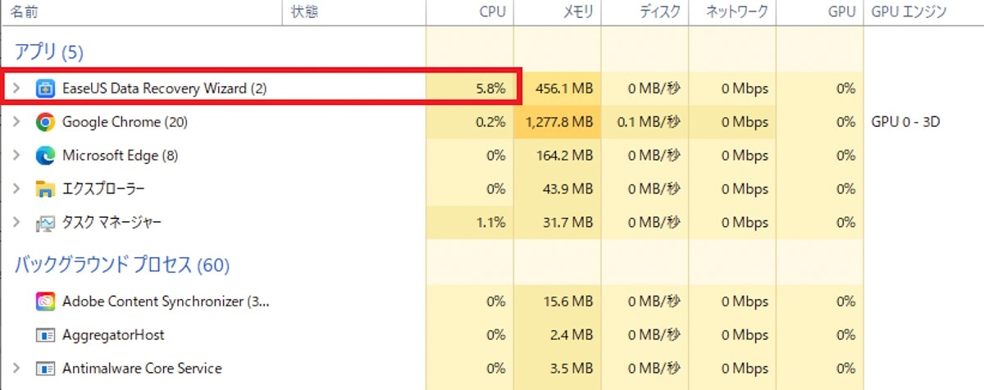The image size is (984, 390).
Task: Sort processes by メモリ column
Action: tap(578, 12)
